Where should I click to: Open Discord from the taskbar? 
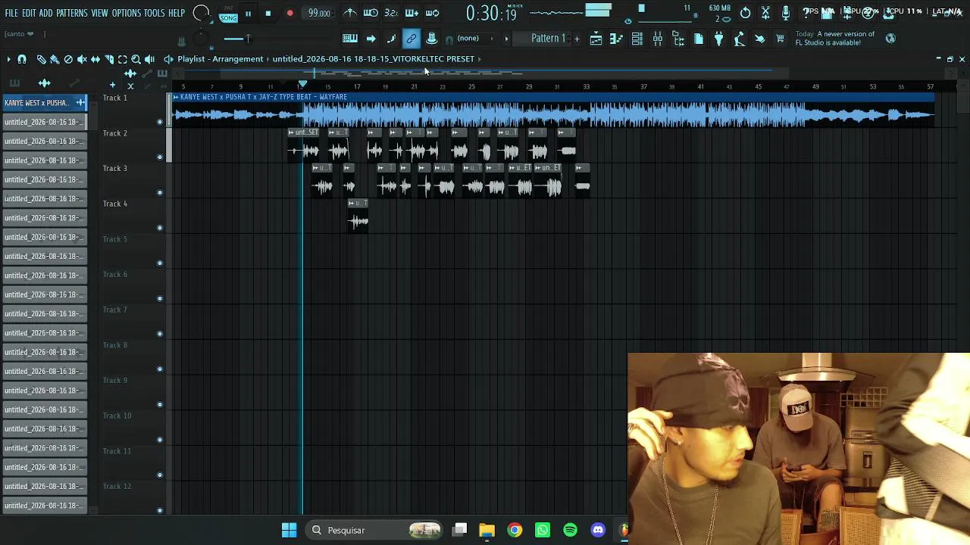point(598,530)
